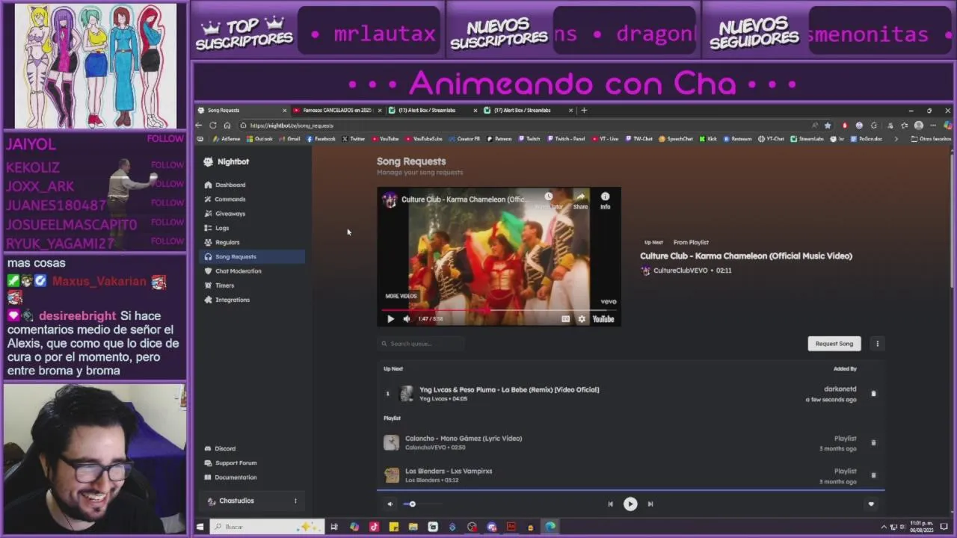Click the nightbot.tv address bar
Image resolution: width=957 pixels, height=538 pixels.
[x=523, y=126]
